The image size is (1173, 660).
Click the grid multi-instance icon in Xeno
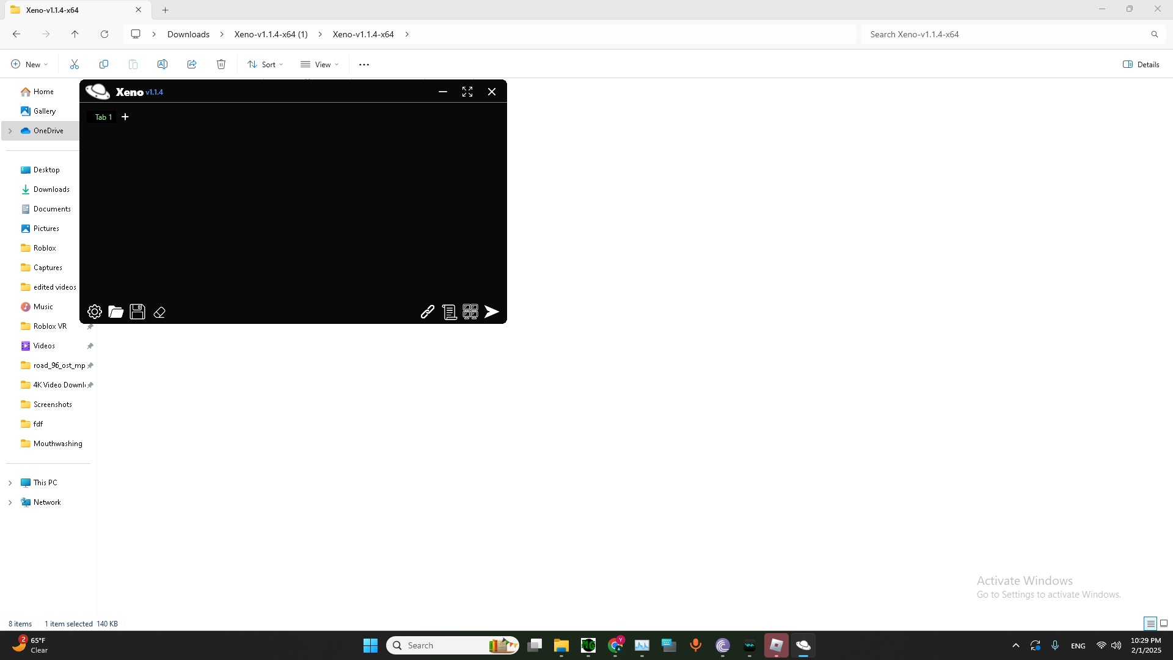pyautogui.click(x=470, y=312)
